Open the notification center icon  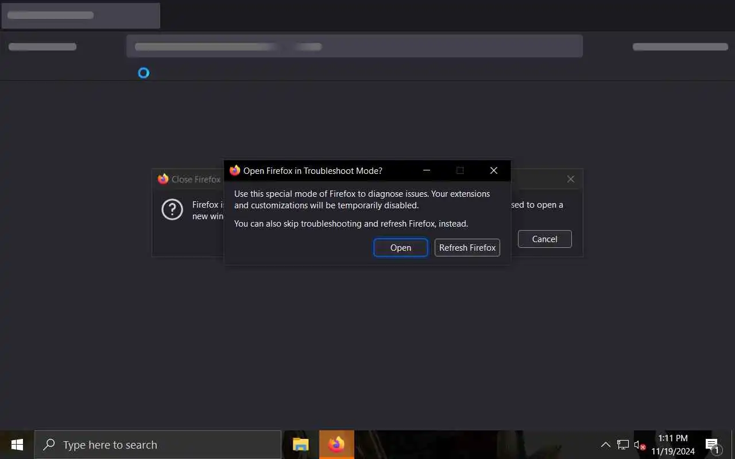pyautogui.click(x=713, y=445)
